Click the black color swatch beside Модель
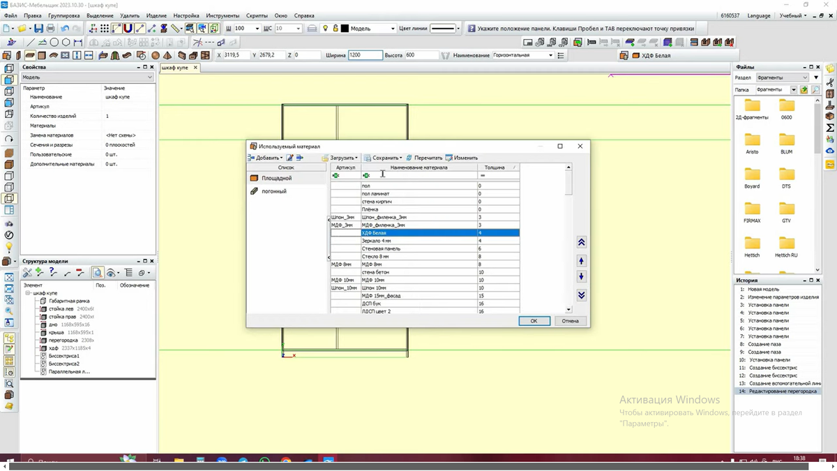Image resolution: width=837 pixels, height=471 pixels. 345,28
